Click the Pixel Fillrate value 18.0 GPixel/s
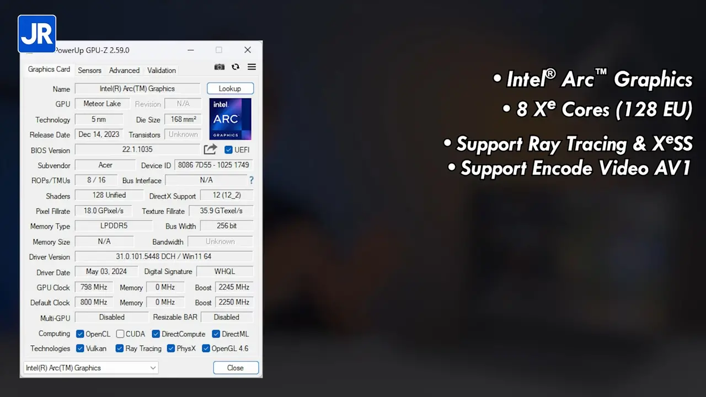The height and width of the screenshot is (397, 706). point(104,211)
